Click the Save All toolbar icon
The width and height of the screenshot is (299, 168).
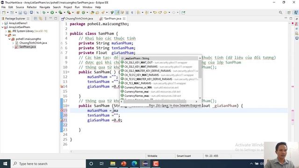25,13
